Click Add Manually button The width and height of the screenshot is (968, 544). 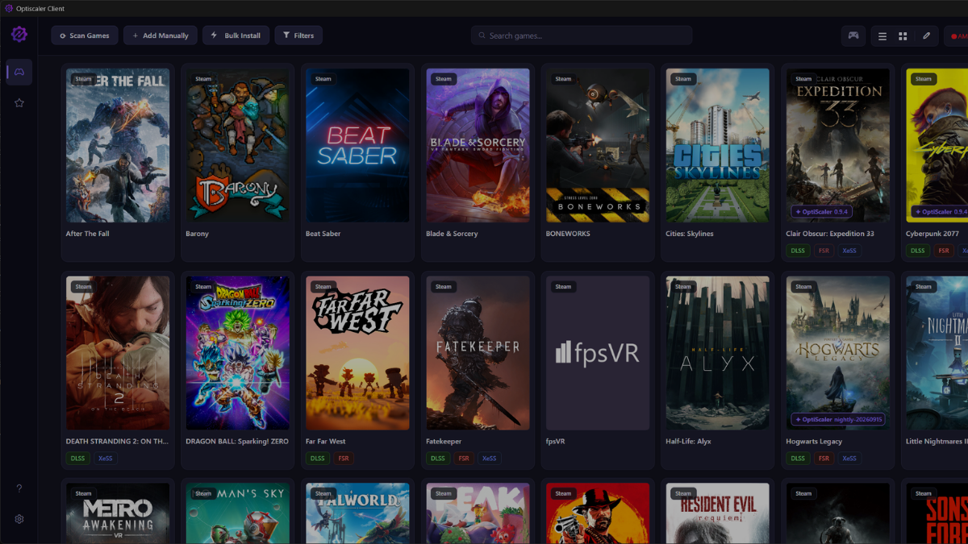(x=160, y=35)
